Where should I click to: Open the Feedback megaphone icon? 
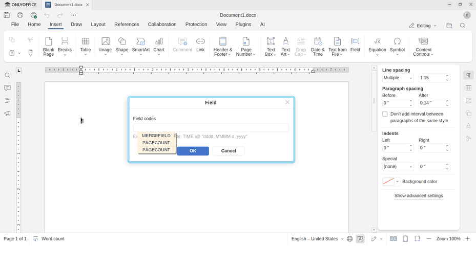click(7, 114)
